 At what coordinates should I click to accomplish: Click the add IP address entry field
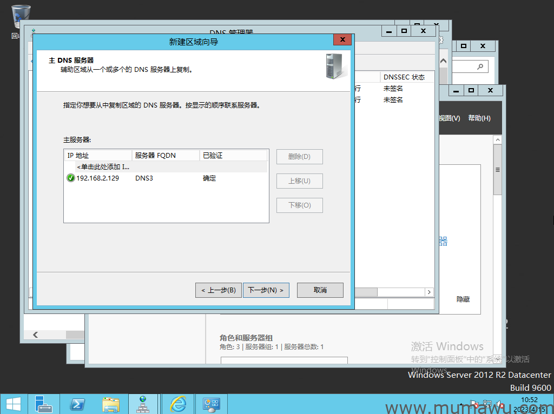103,167
